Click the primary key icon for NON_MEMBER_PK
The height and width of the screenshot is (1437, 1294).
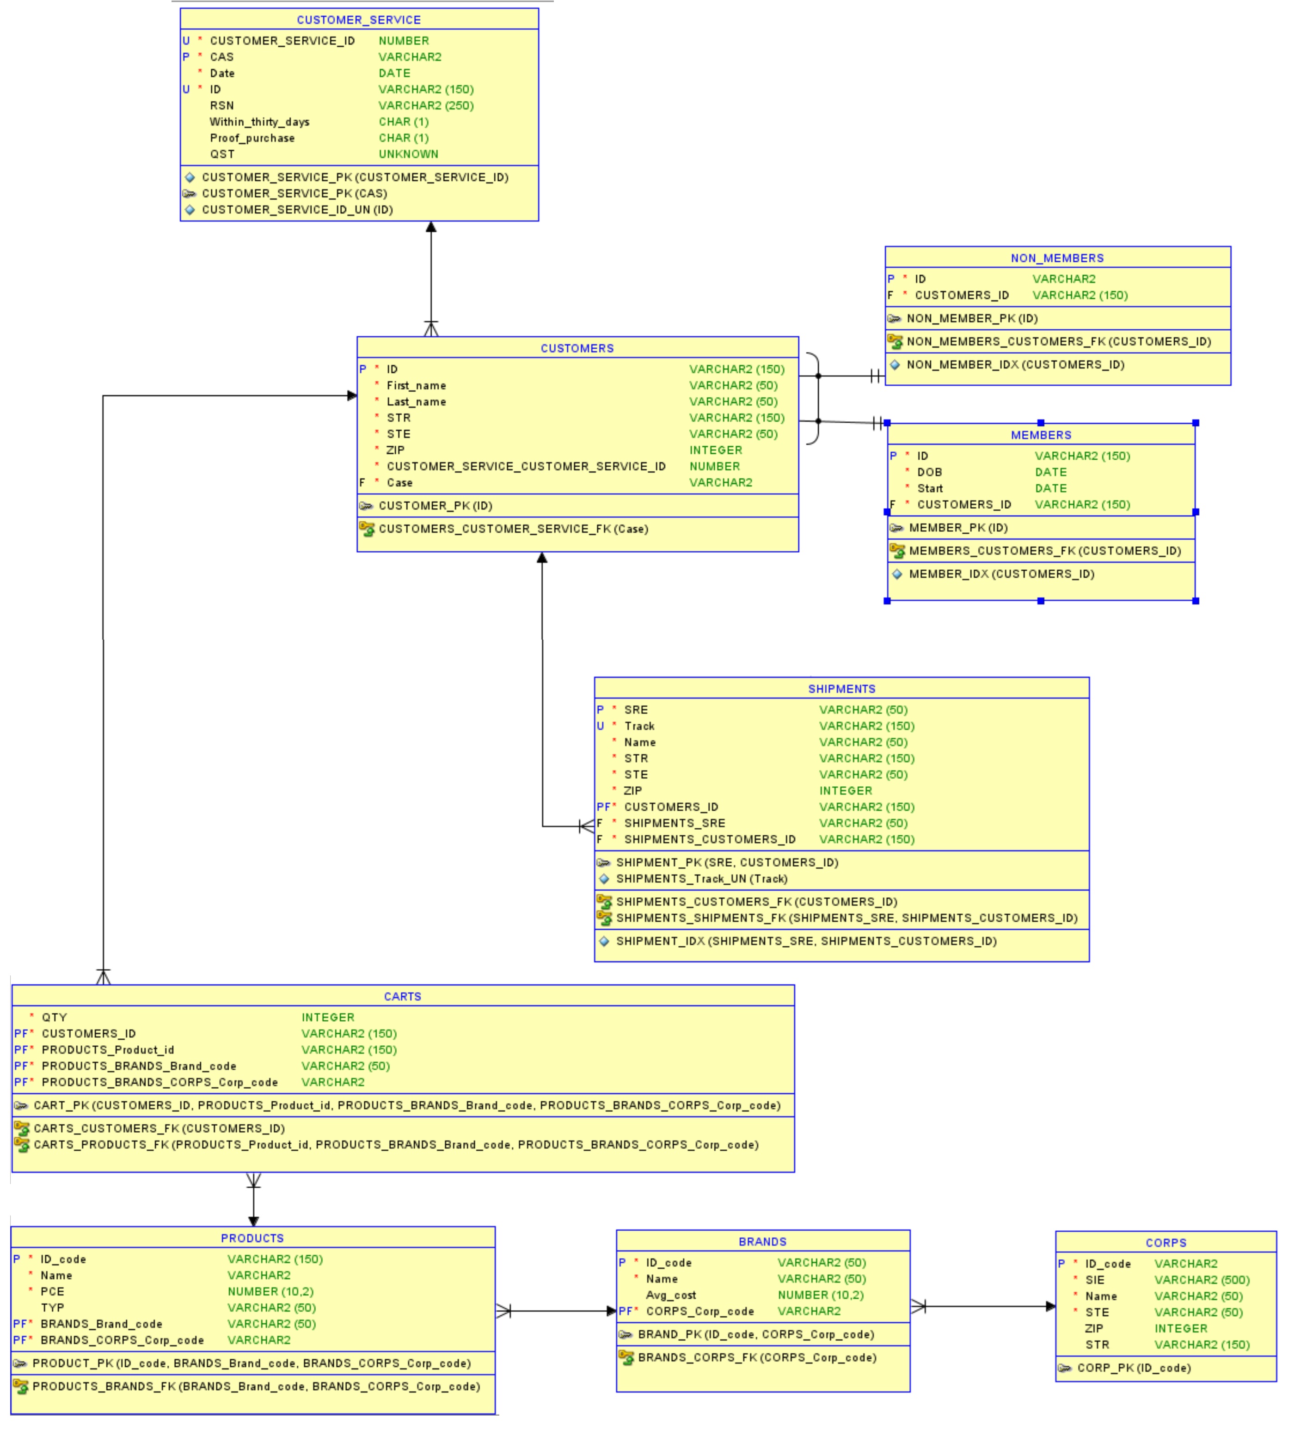[895, 319]
